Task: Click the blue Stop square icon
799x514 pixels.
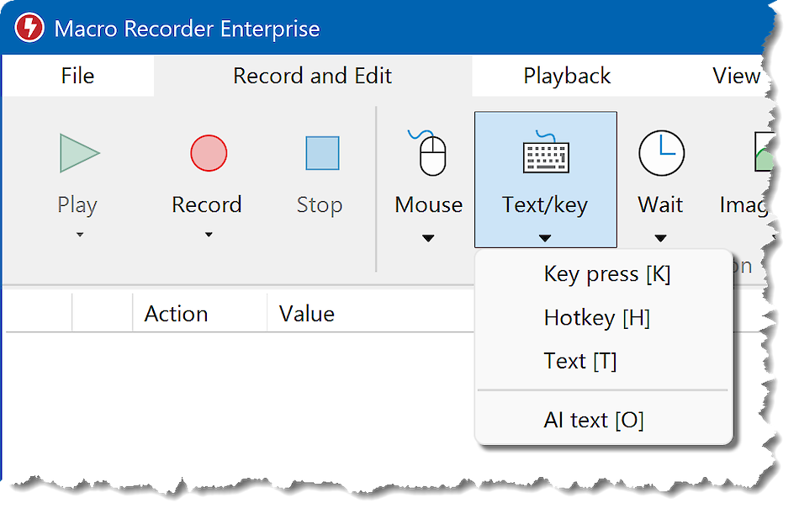Action: (x=321, y=154)
